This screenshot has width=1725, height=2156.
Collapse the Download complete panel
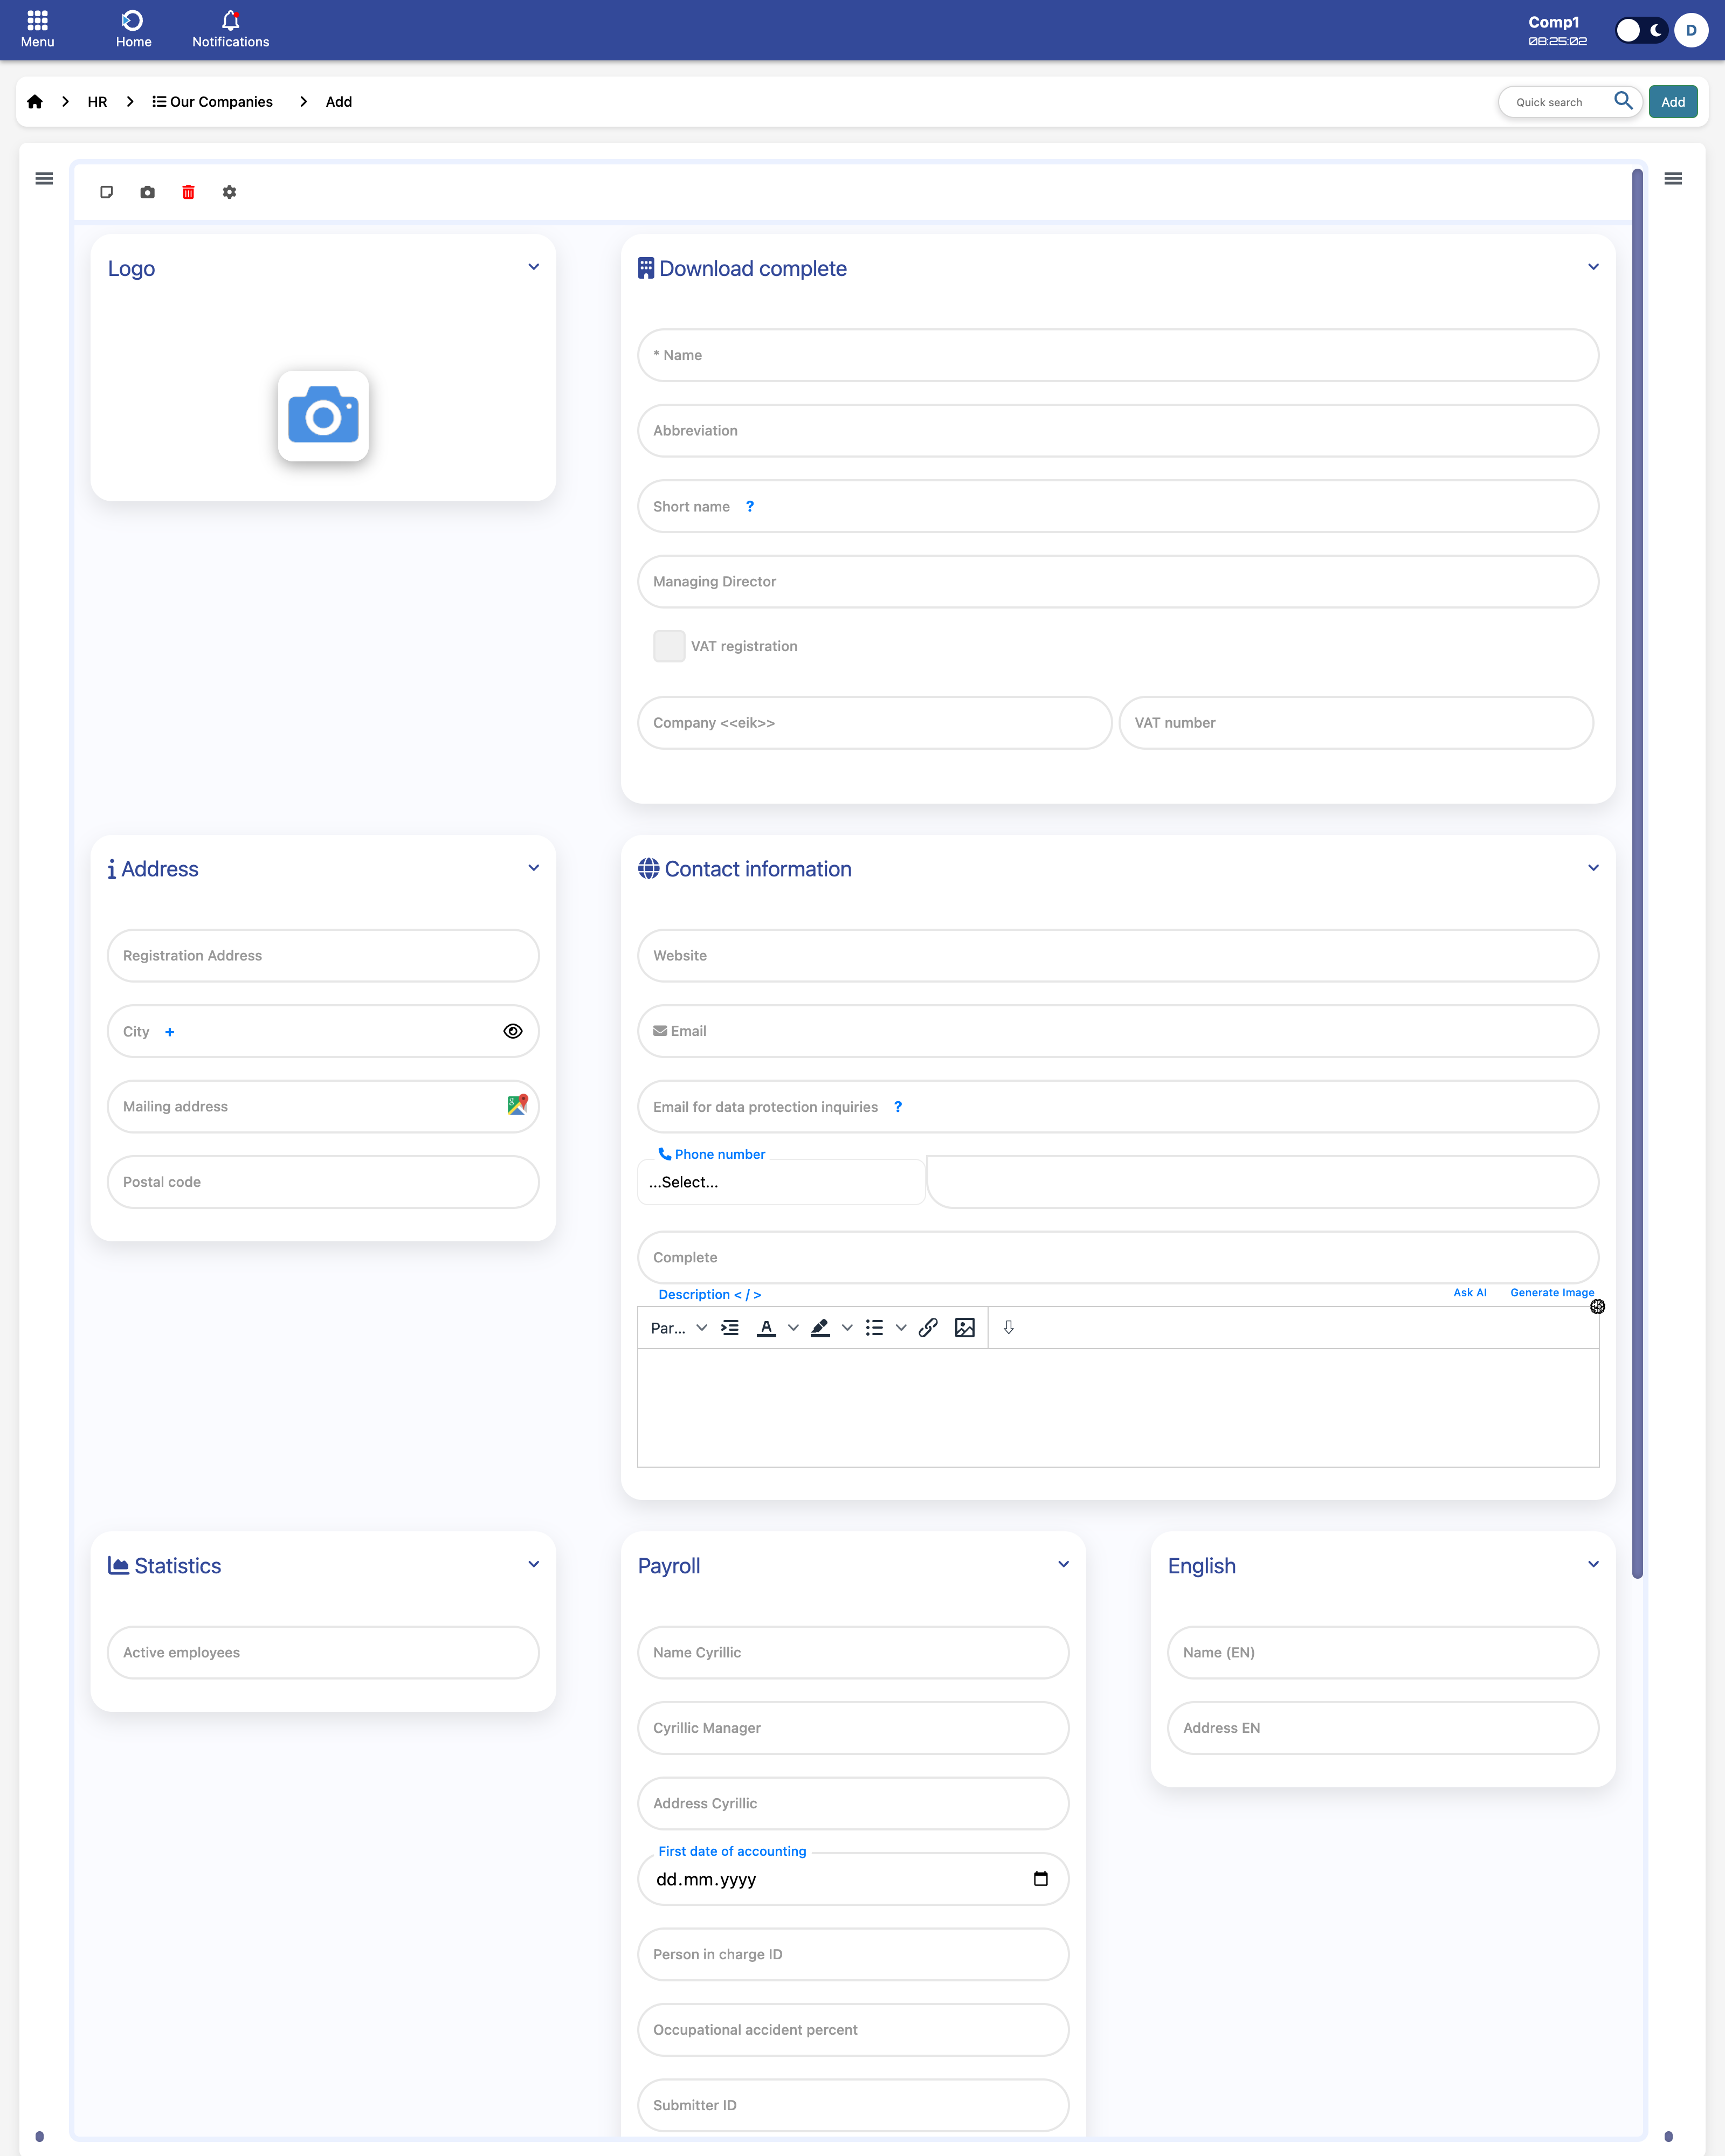click(x=1594, y=267)
